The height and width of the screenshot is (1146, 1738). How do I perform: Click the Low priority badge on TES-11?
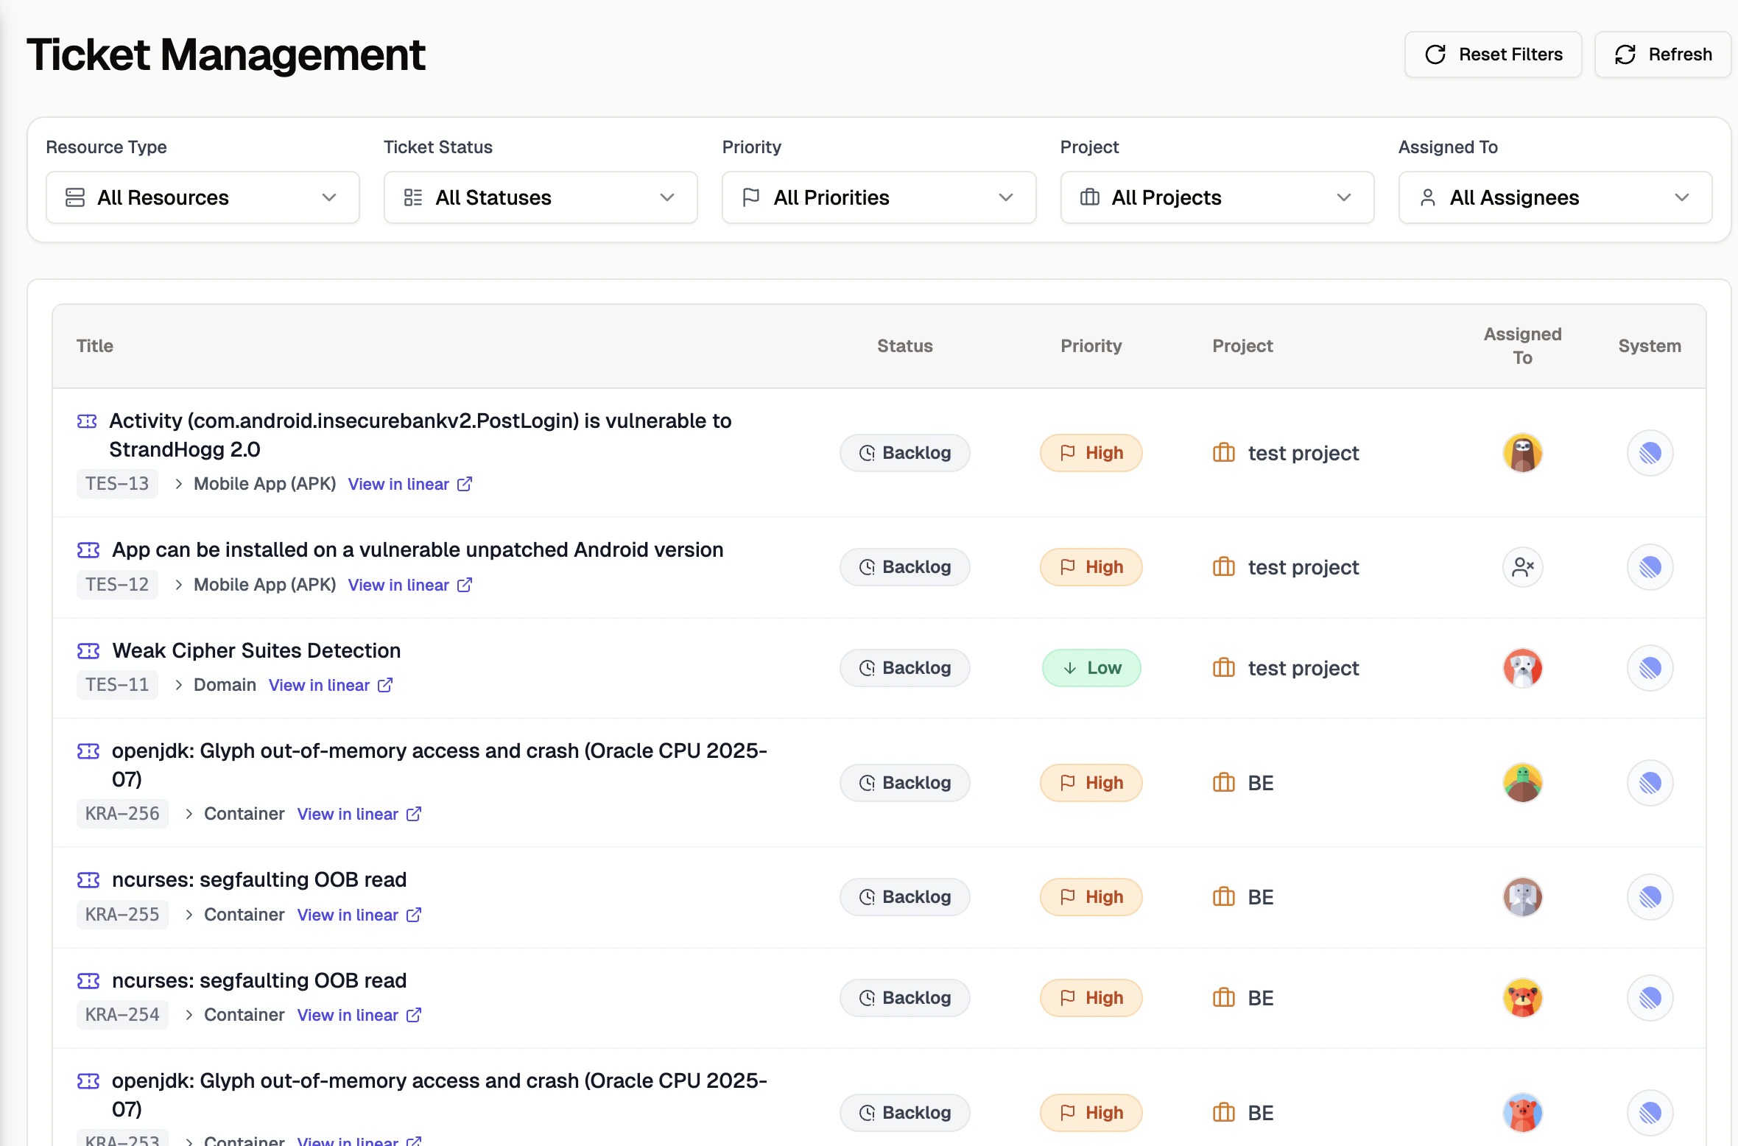point(1091,667)
